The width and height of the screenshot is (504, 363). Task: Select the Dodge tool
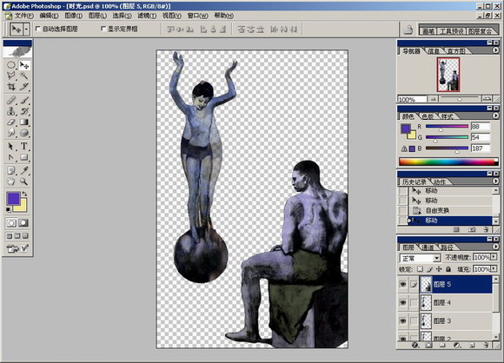coord(24,133)
